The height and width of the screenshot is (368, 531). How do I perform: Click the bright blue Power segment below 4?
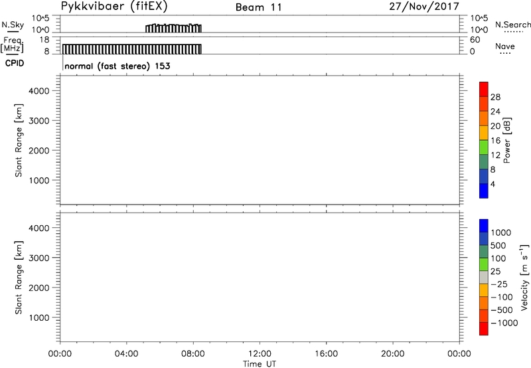click(484, 191)
